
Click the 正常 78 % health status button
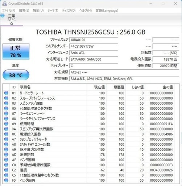pyautogui.click(x=16, y=52)
